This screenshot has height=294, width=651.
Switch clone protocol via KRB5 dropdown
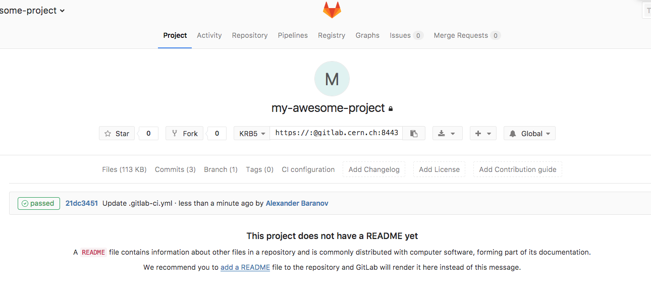[x=252, y=134]
